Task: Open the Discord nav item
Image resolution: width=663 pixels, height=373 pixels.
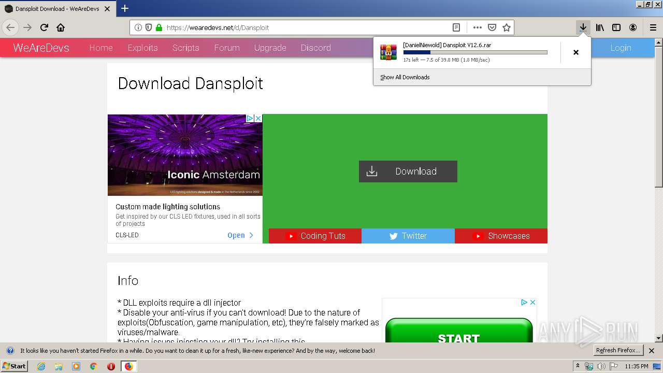Action: [x=315, y=48]
